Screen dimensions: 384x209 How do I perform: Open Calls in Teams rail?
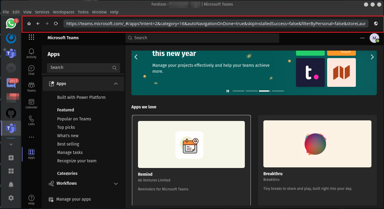(31, 120)
